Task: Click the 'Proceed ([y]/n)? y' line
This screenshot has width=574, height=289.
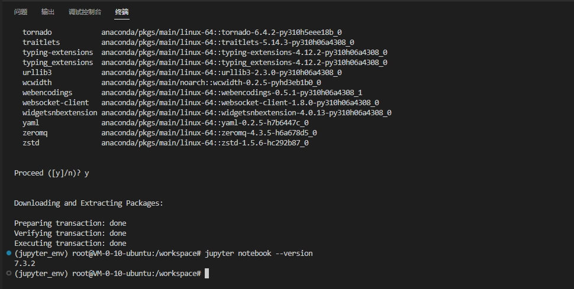Action: [51, 173]
